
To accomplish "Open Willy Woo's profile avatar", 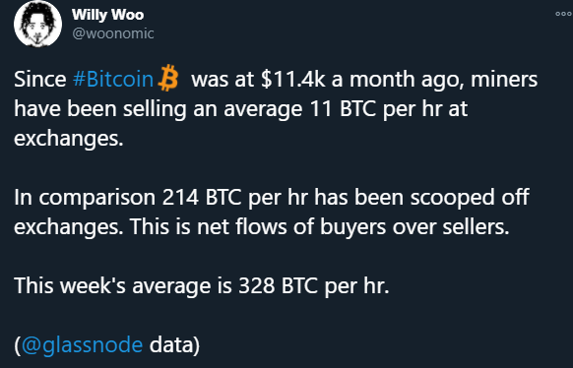I will coord(37,24).
